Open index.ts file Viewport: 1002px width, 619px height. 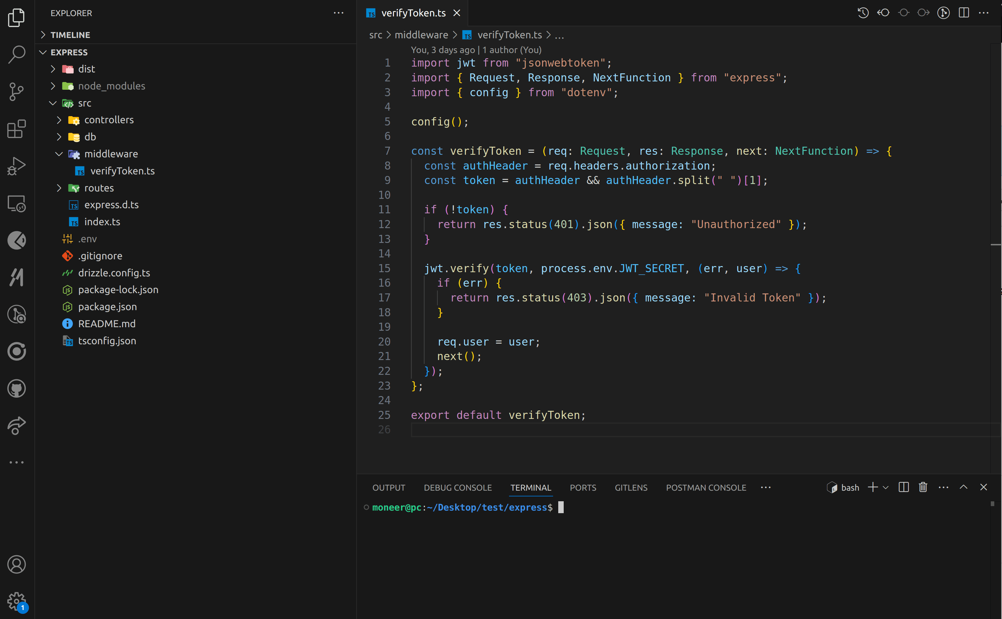tap(196, 222)
